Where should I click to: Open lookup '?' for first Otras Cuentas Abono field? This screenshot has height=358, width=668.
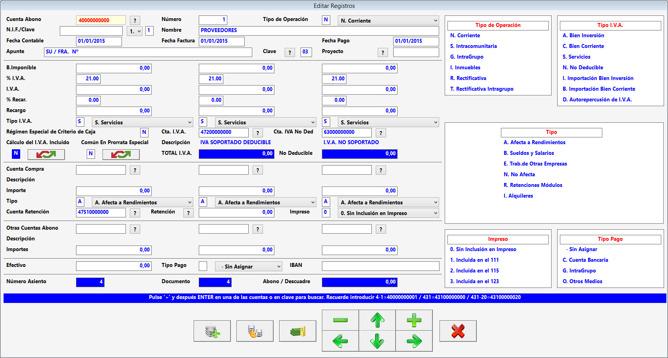pos(135,229)
